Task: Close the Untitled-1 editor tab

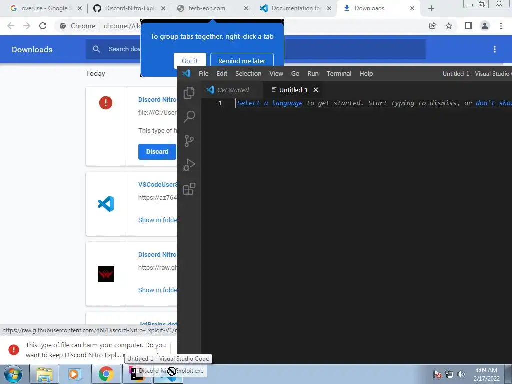Action: [316, 90]
